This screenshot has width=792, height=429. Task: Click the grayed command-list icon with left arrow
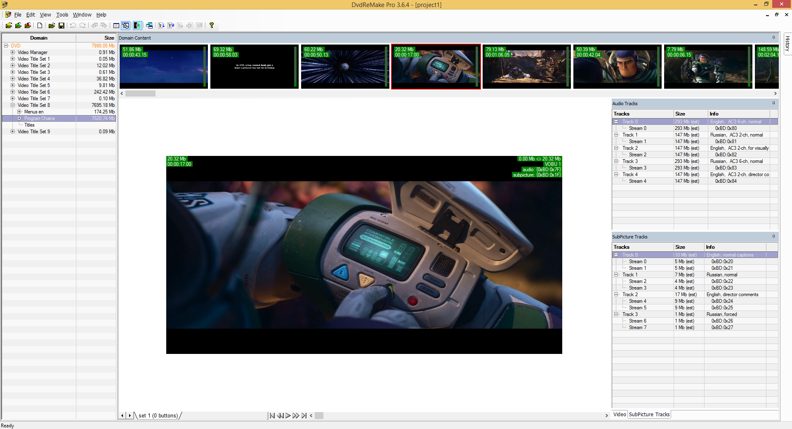point(190,26)
